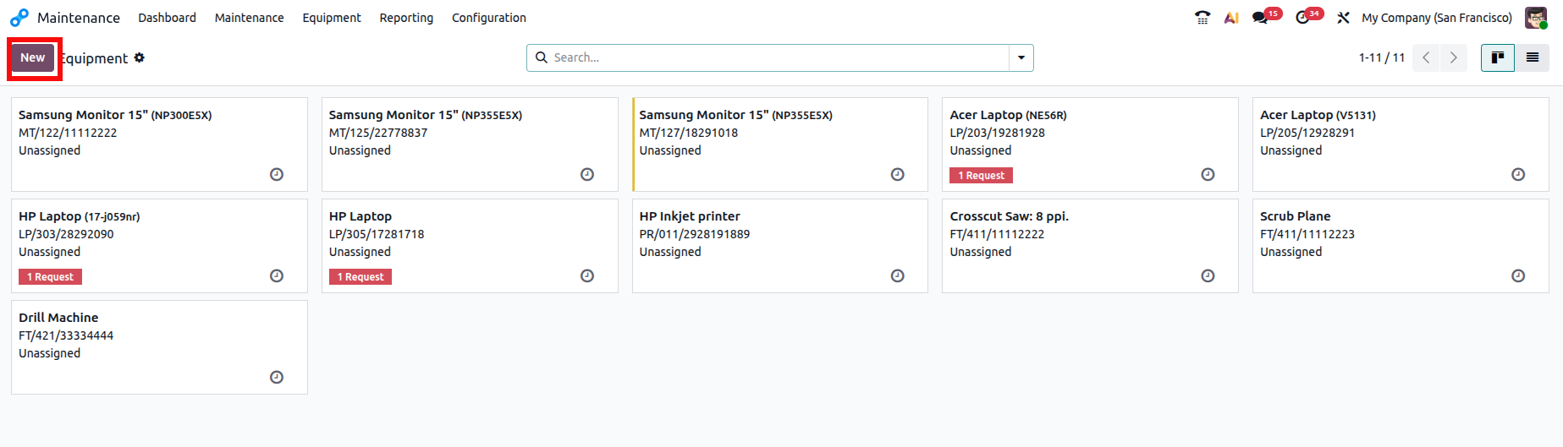Click the Maintenance app logo icon
The image size is (1563, 447).
(x=19, y=18)
